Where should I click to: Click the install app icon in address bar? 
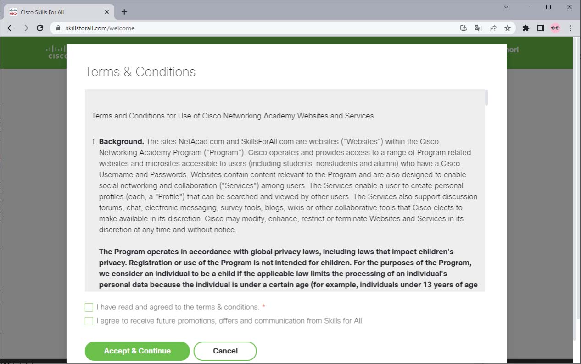click(464, 28)
